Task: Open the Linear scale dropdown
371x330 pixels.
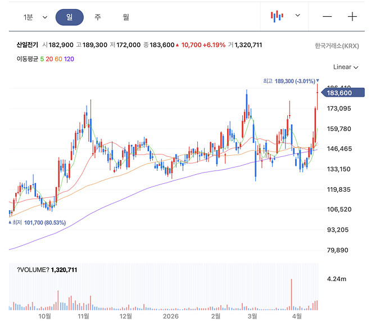Action: click(346, 67)
